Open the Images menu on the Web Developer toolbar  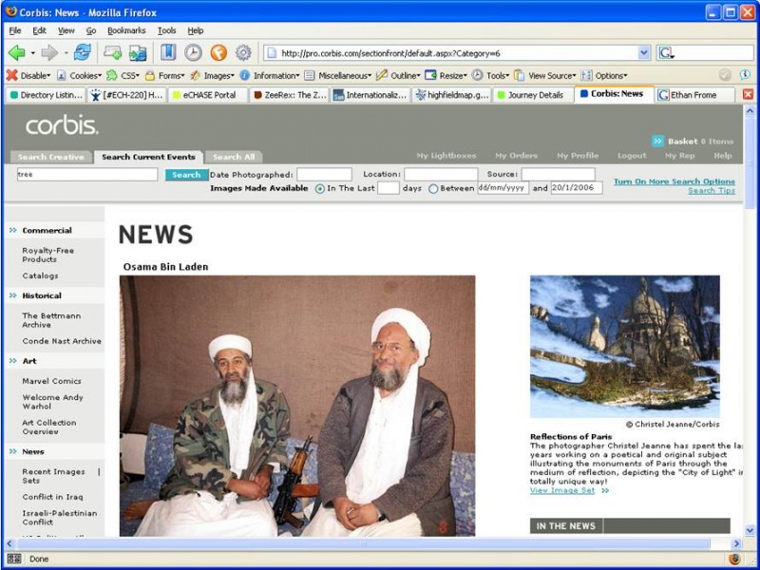tap(217, 74)
